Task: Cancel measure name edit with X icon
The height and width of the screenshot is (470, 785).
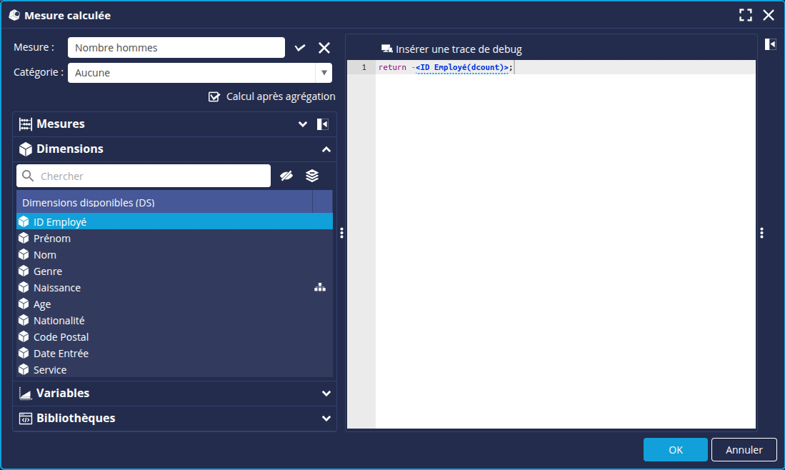Action: [x=324, y=48]
